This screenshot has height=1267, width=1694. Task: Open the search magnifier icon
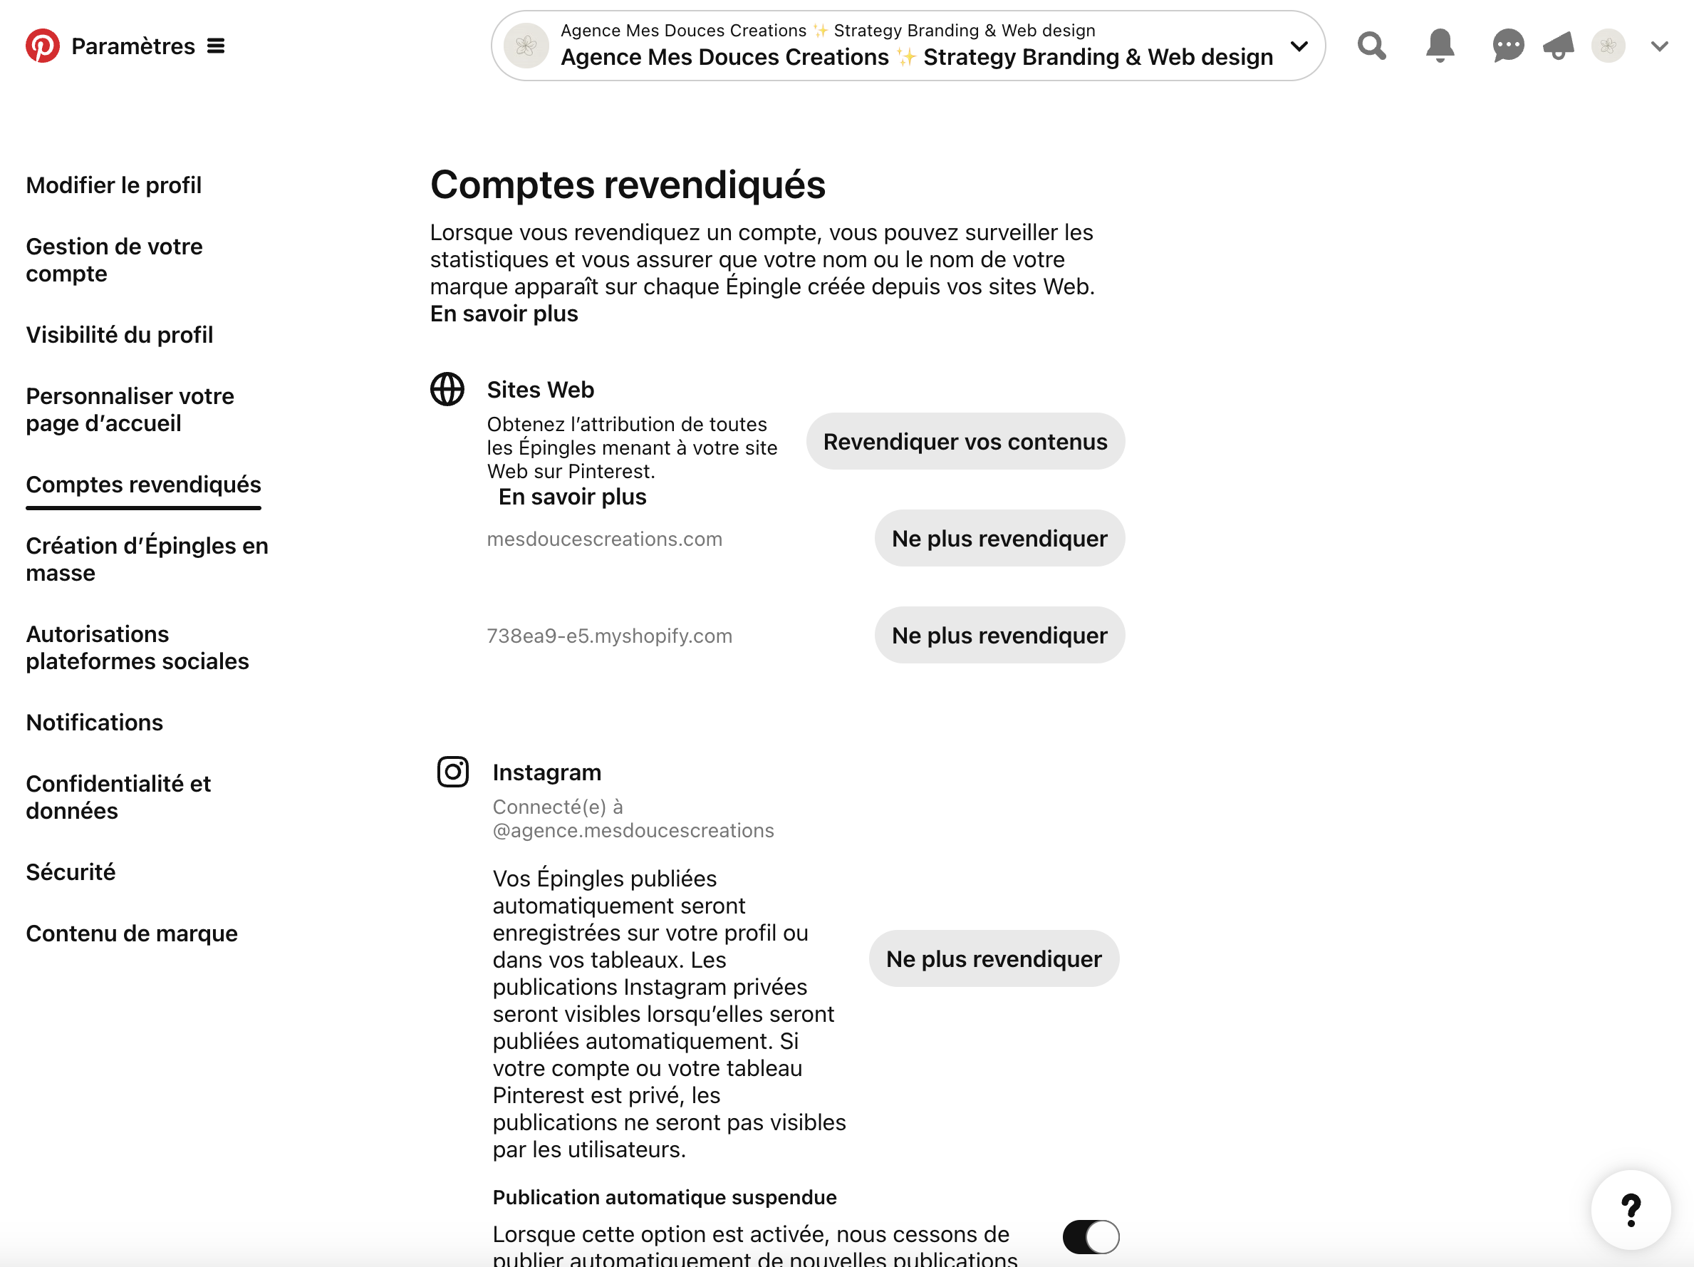(x=1371, y=46)
